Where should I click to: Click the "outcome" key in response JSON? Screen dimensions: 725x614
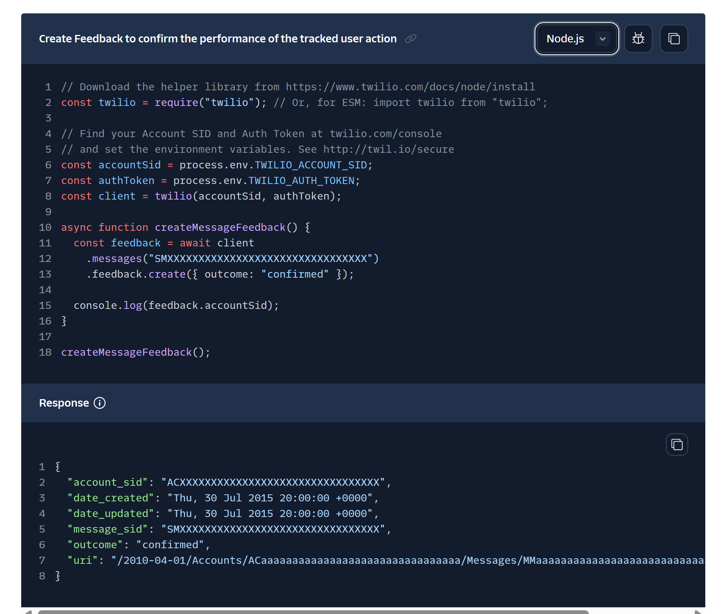pyautogui.click(x=95, y=545)
